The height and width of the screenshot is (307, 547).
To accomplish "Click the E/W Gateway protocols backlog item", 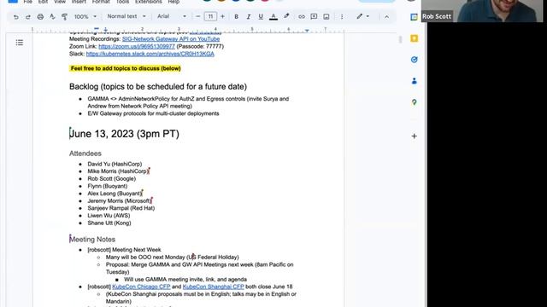I will pos(153,113).
